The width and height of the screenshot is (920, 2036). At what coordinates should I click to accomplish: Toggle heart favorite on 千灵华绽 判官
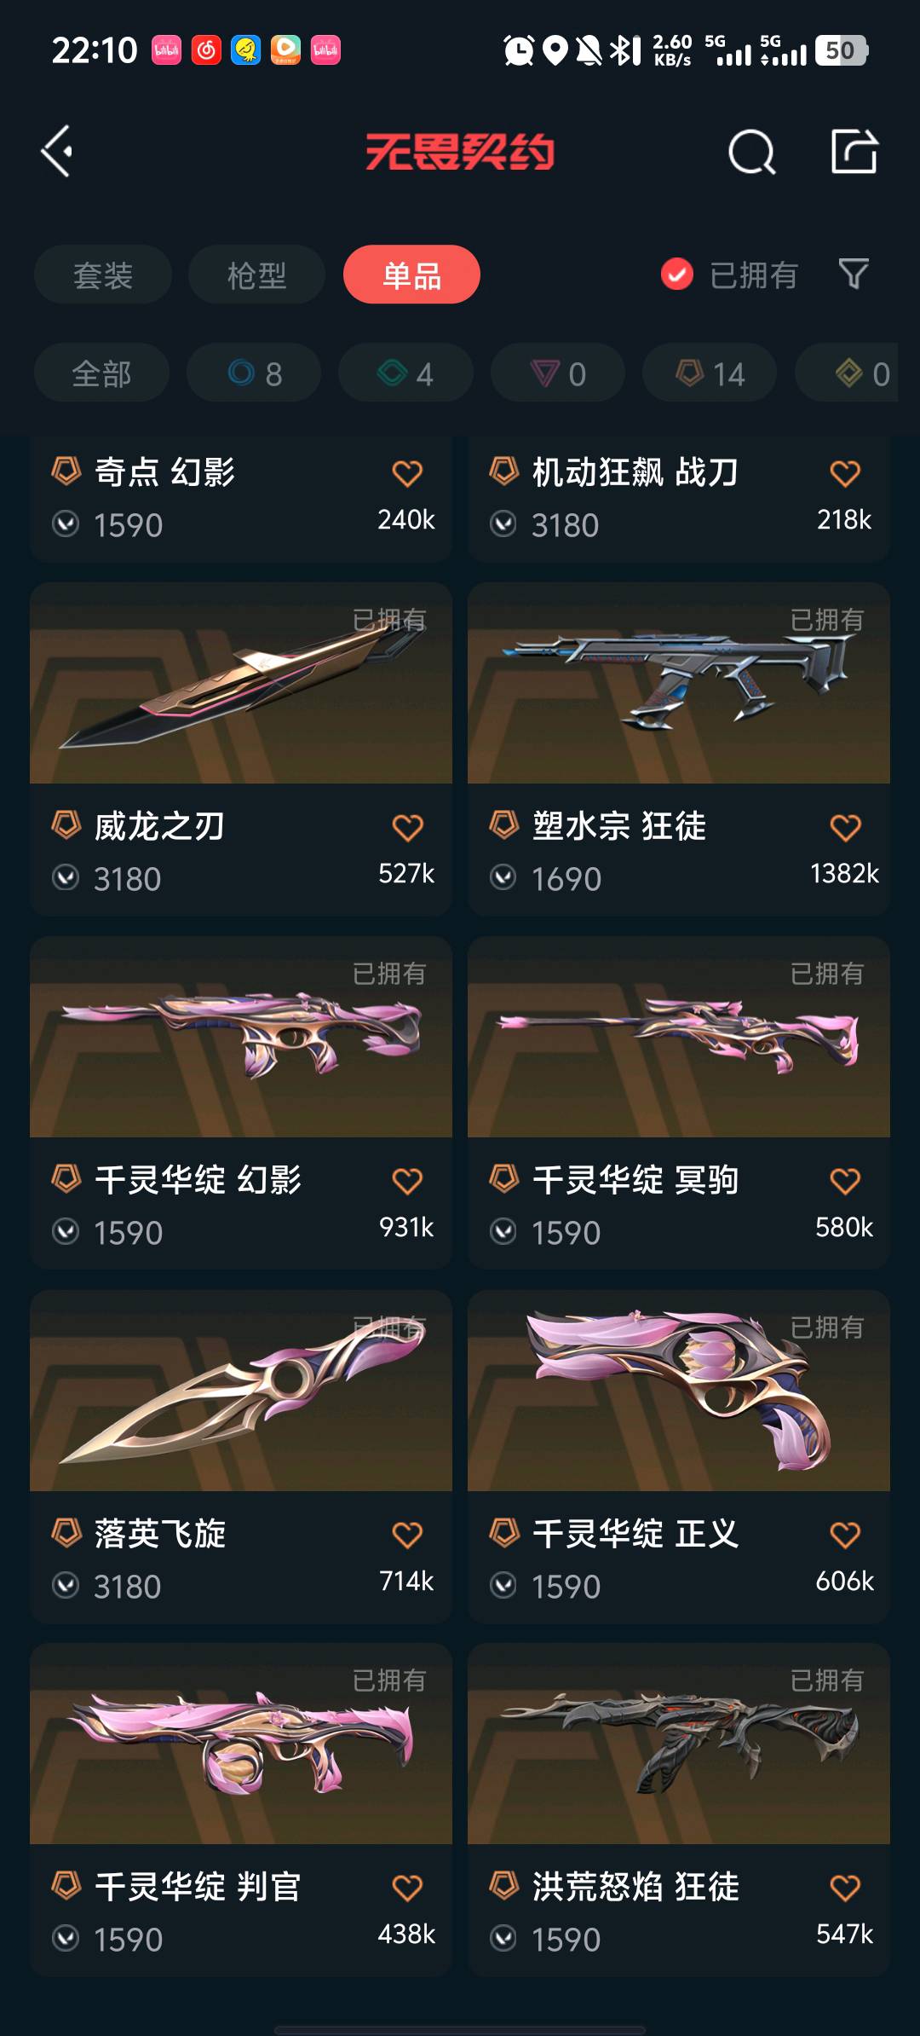pos(407,1888)
